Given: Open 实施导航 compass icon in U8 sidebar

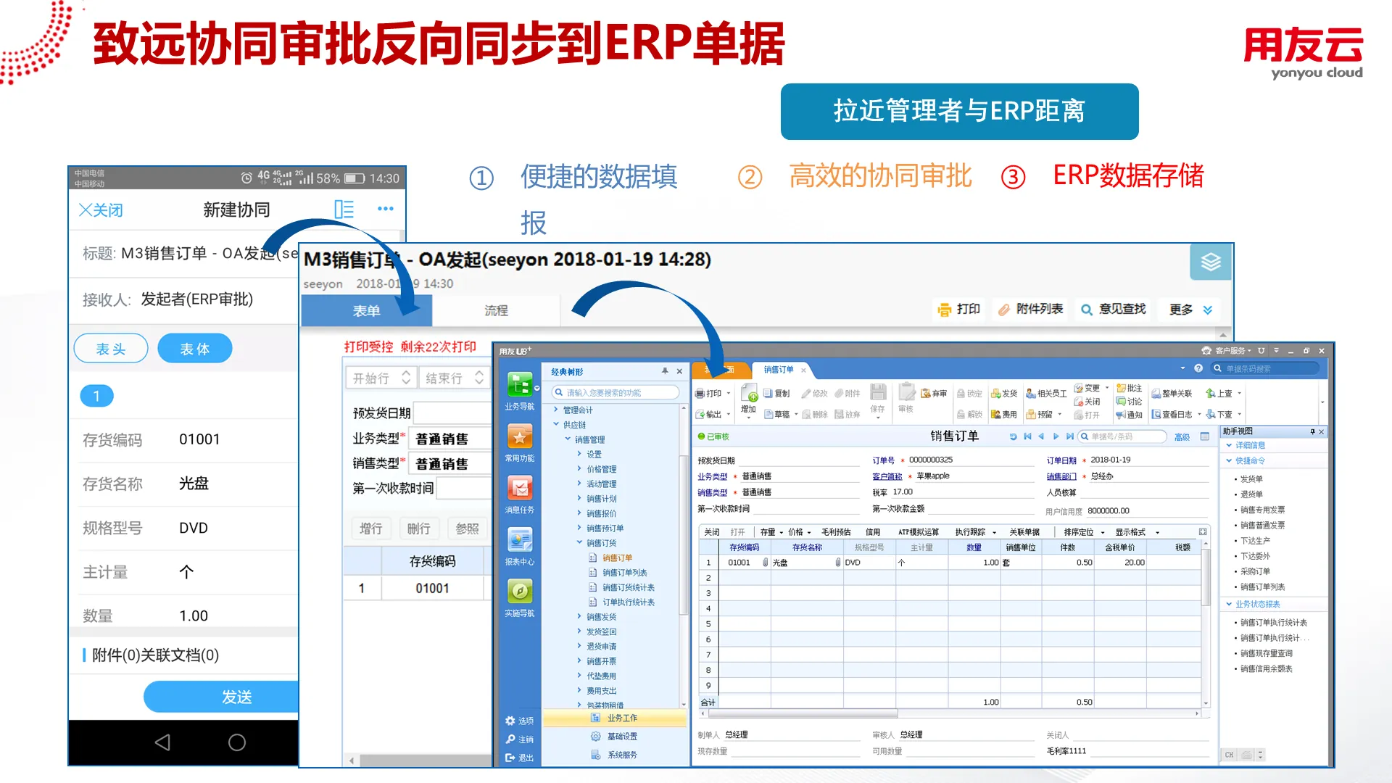Looking at the screenshot, I should 520,592.
